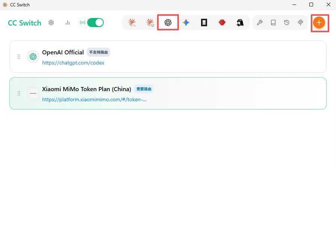The width and height of the screenshot is (336, 234).
Task: Add a new provider with the orange plus button
Action: [319, 22]
